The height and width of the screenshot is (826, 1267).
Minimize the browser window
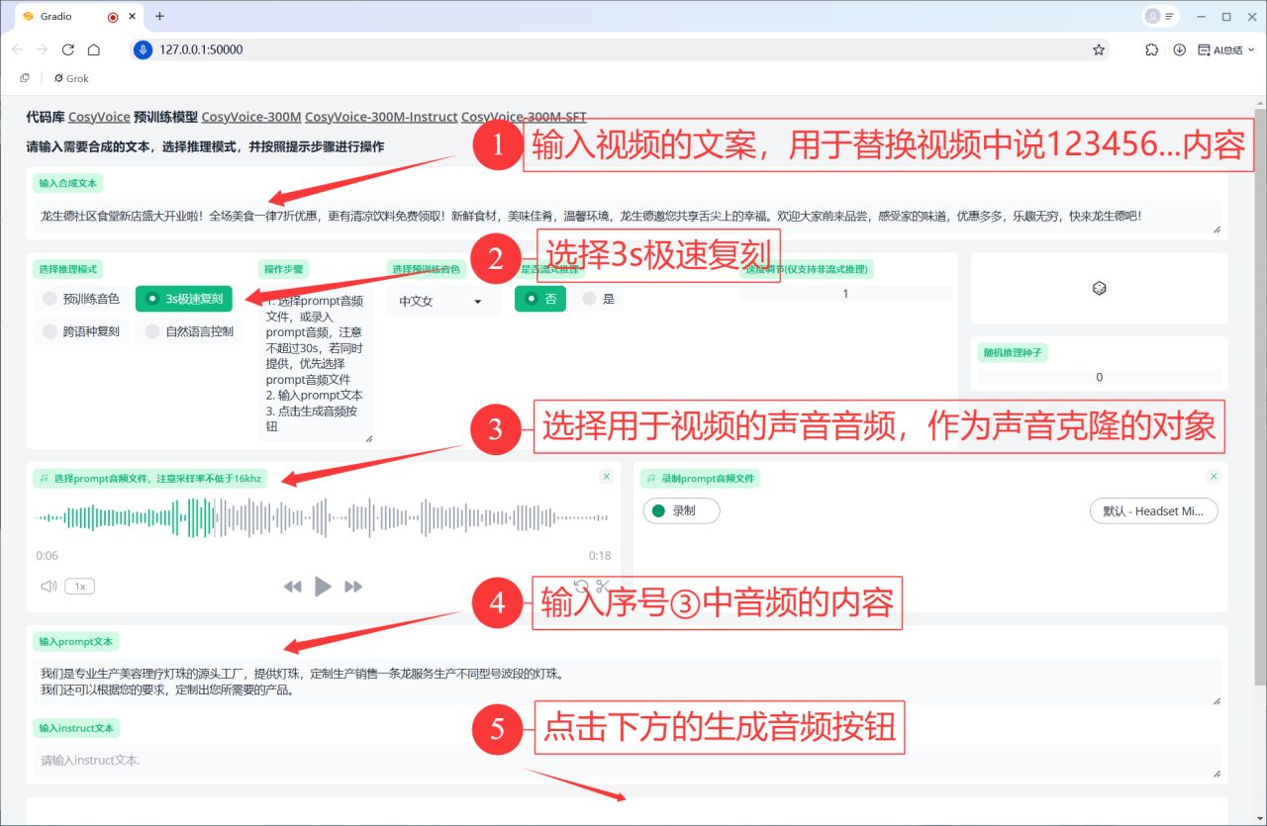point(1201,17)
